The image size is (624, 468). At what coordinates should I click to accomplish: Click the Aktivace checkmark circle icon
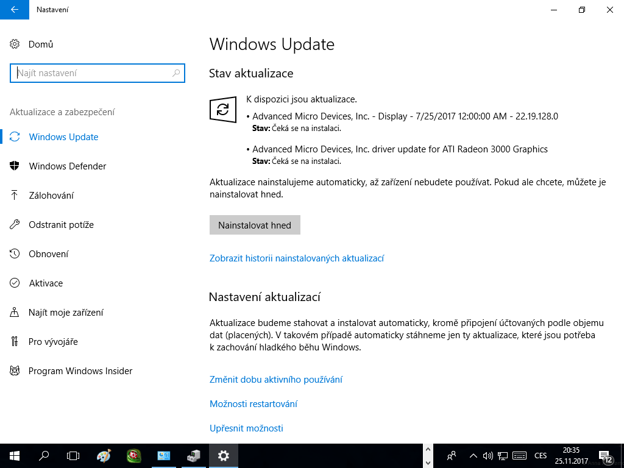(x=15, y=283)
